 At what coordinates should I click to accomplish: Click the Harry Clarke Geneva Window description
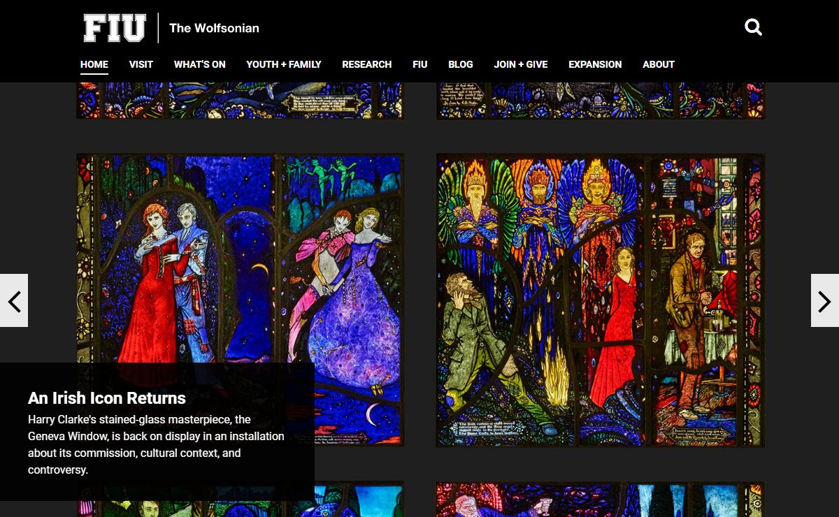pyautogui.click(x=156, y=444)
